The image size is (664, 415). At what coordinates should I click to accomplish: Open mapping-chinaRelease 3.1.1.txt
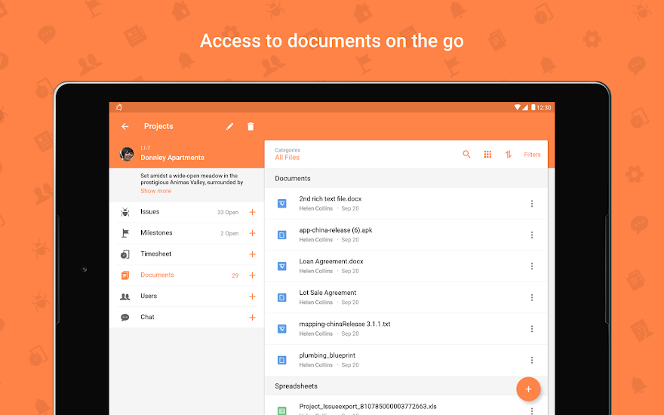pos(406,329)
